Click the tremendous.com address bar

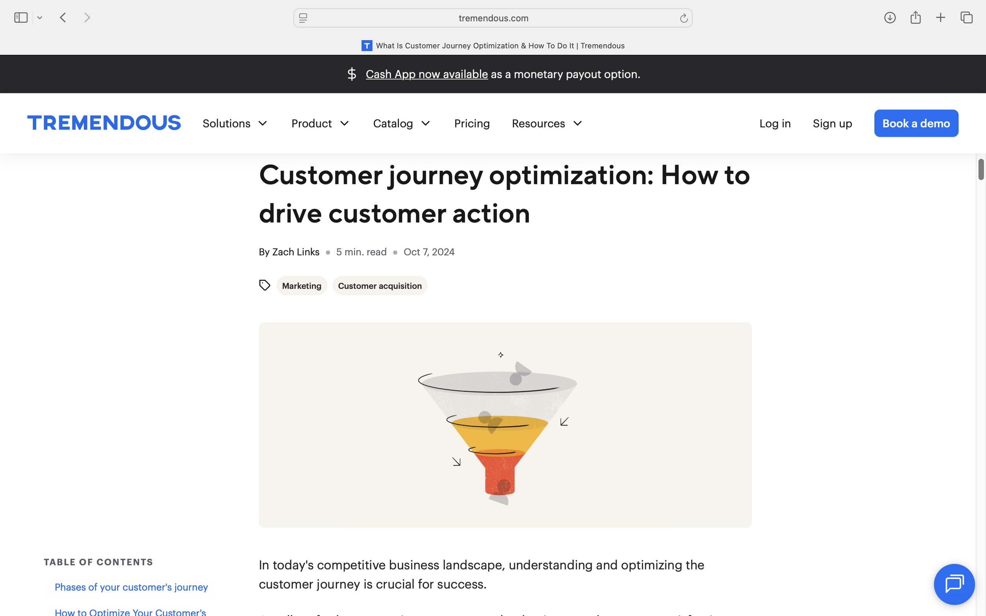[x=493, y=18]
